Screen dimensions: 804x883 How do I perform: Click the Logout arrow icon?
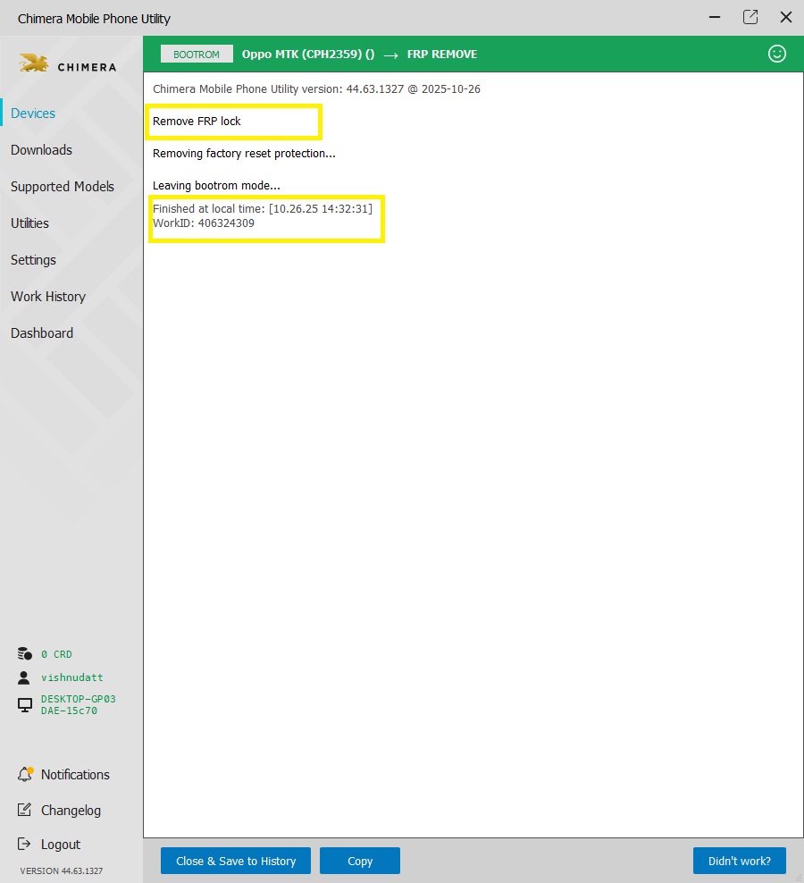coord(24,844)
